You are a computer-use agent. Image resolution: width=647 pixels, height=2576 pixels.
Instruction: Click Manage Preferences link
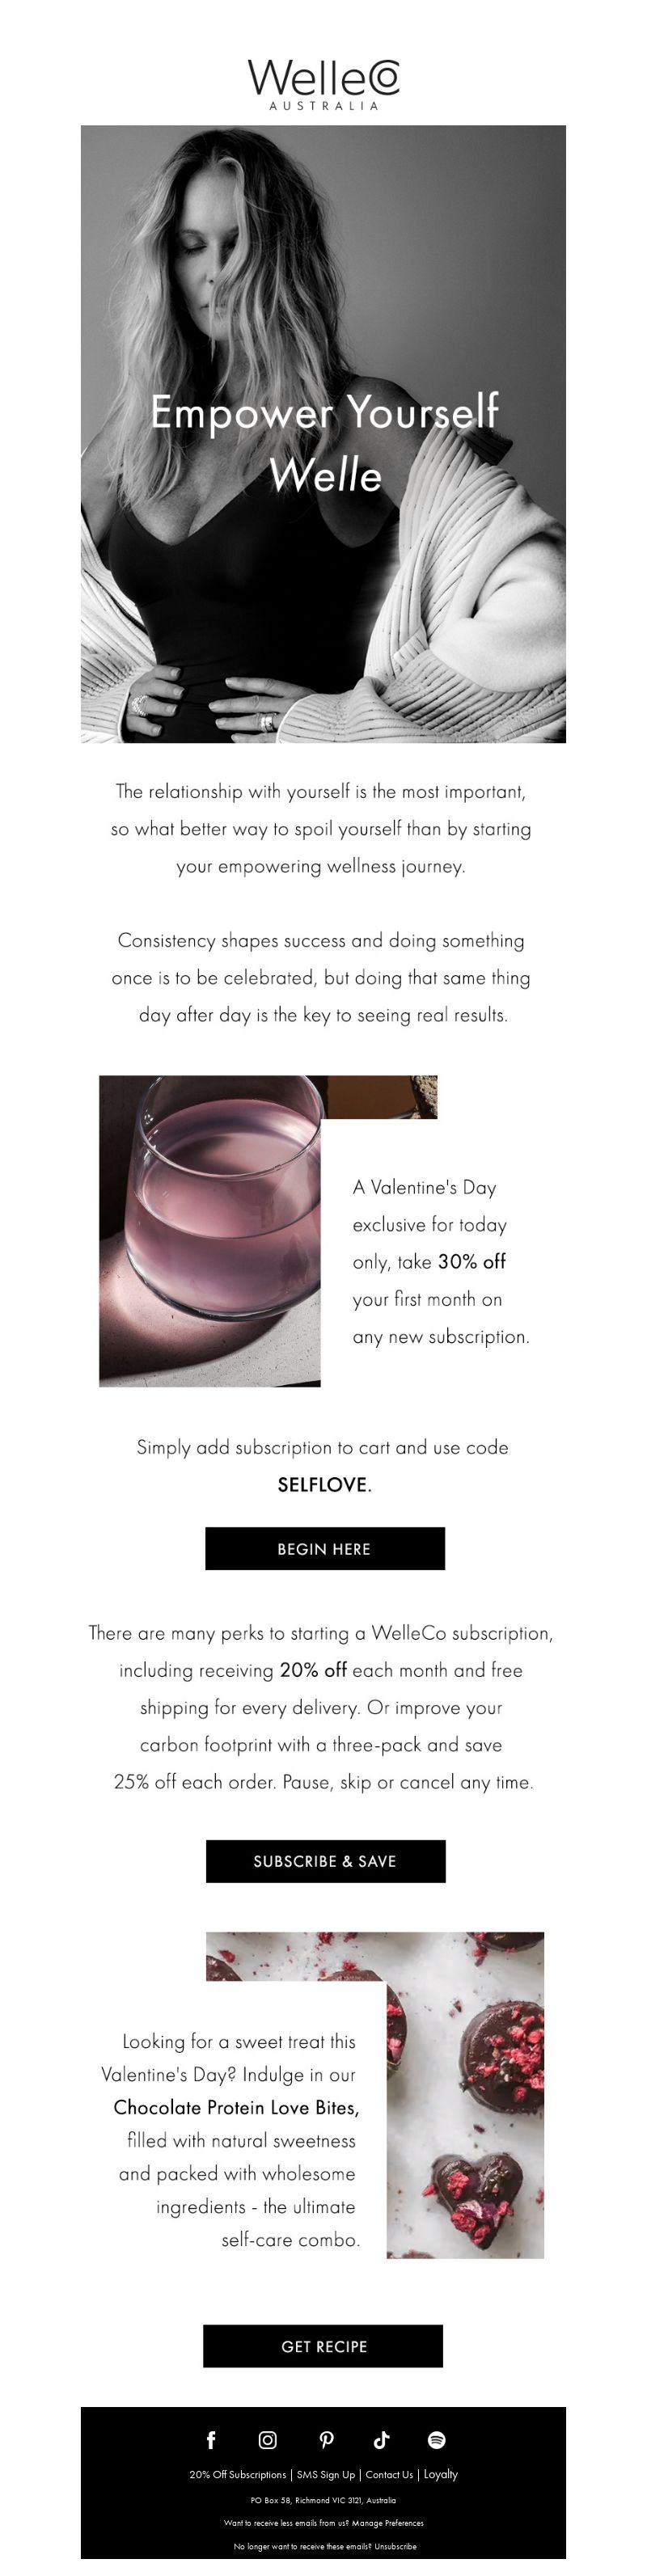(x=388, y=2522)
